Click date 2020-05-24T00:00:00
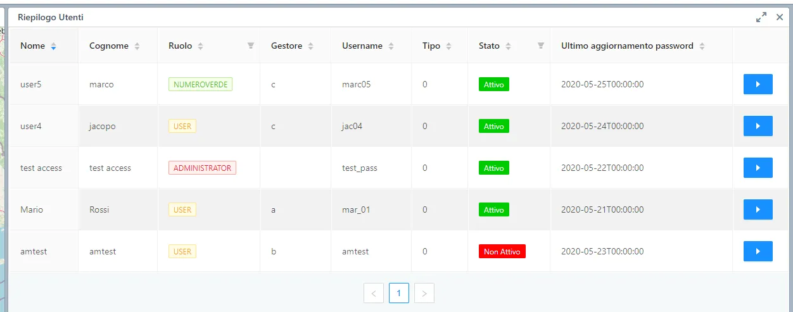 coord(602,126)
